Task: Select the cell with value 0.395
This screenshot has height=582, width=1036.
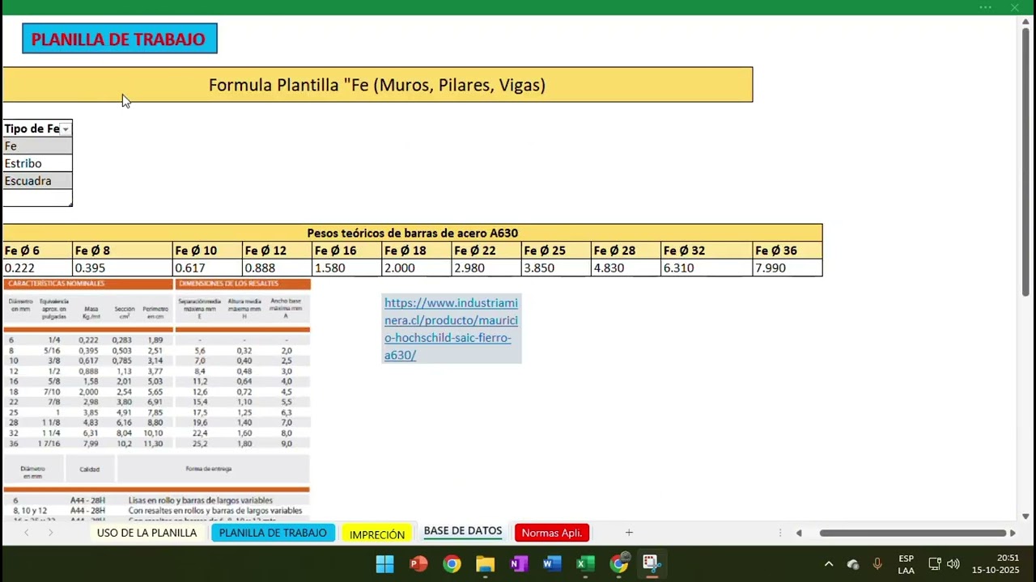Action: (122, 268)
